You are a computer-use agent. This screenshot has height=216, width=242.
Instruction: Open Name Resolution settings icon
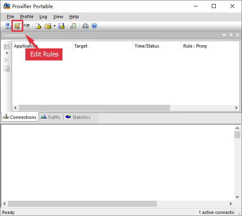27,26
